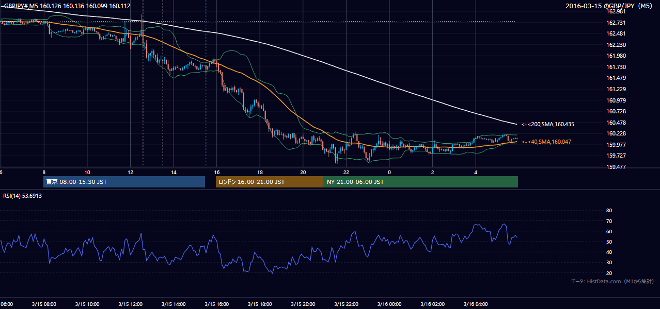660x309 pixels.
Task: Click the '2016-03-15 のGBP/JPY (M5)' chart title
Action: 609,6
